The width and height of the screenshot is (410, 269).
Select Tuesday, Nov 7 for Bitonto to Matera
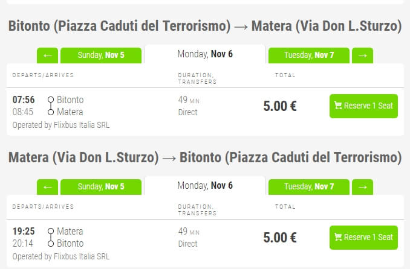point(309,55)
